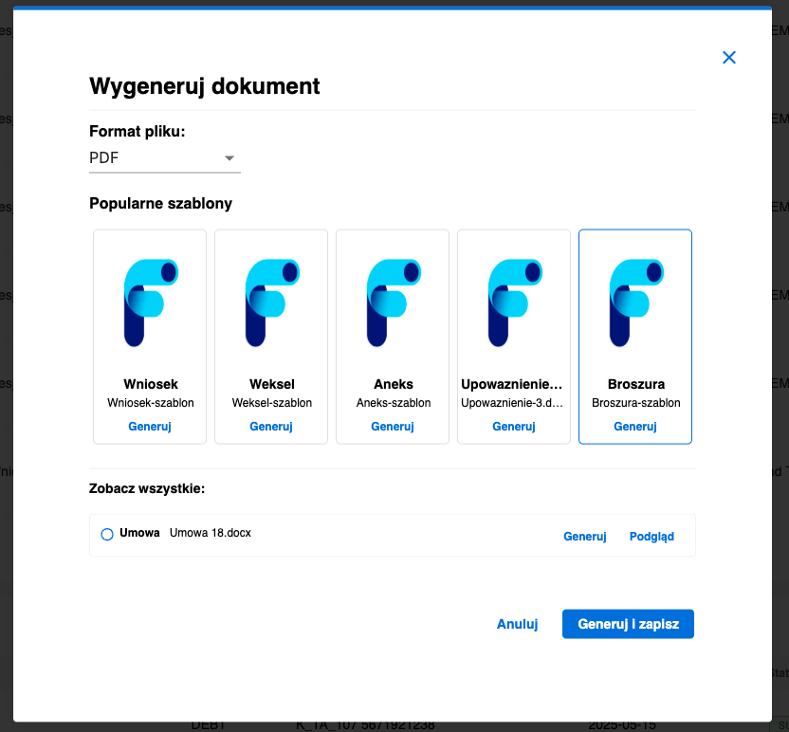Click the Upowaznienie template logo icon
Screen dimensions: 789x732
pos(513,301)
